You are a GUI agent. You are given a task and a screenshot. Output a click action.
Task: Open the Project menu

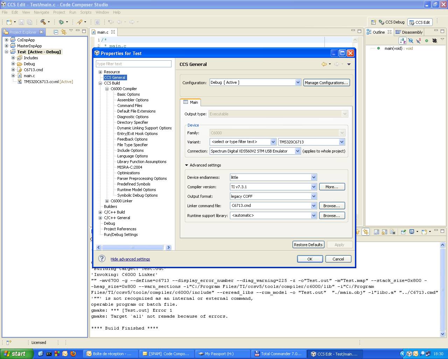(x=59, y=12)
